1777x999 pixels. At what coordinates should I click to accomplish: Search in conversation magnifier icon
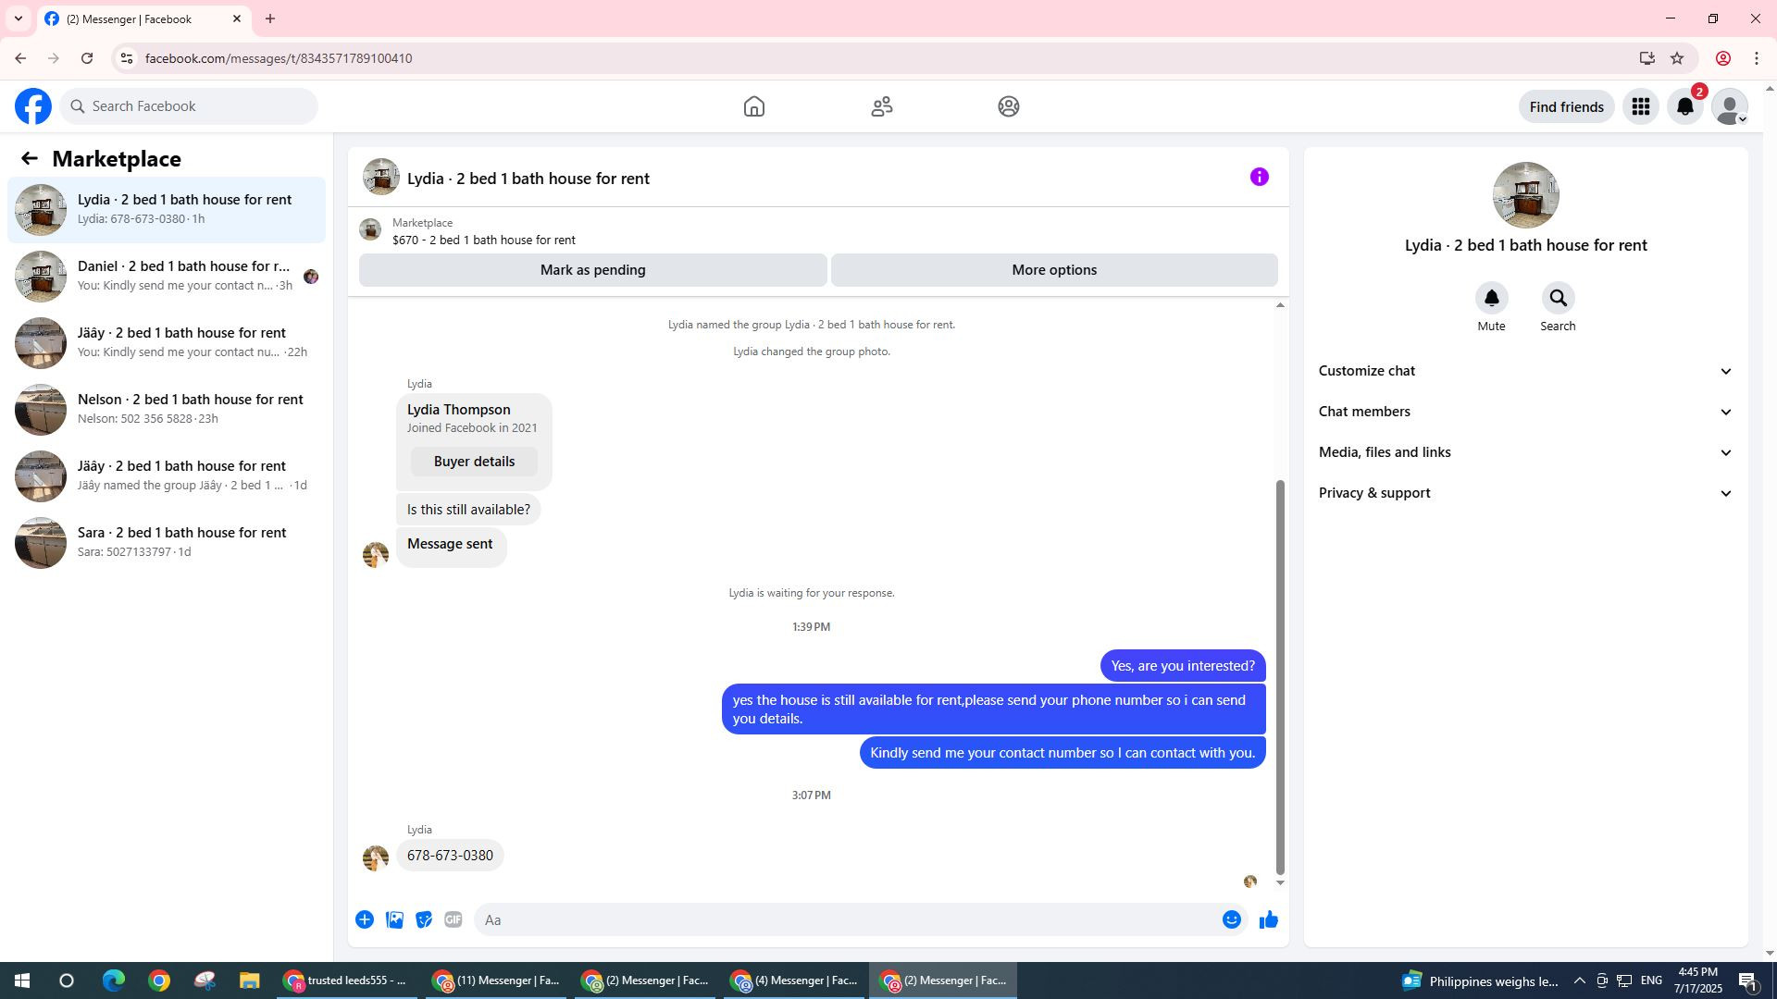tap(1558, 299)
